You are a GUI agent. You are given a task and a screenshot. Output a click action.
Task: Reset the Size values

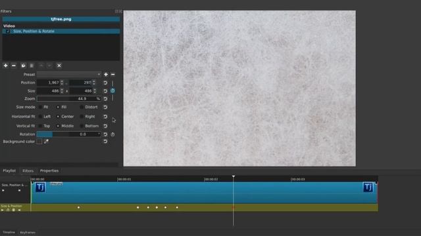tap(105, 91)
